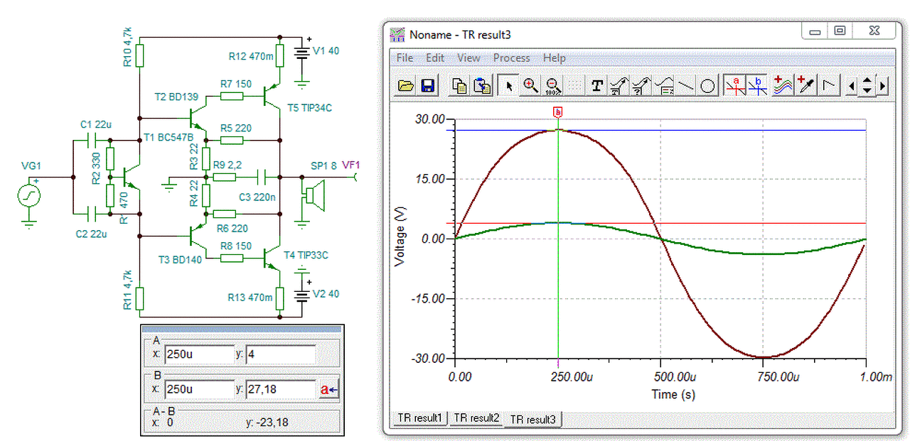The height and width of the screenshot is (441, 910).
Task: Maximize the TR result3 window
Action: (x=840, y=31)
